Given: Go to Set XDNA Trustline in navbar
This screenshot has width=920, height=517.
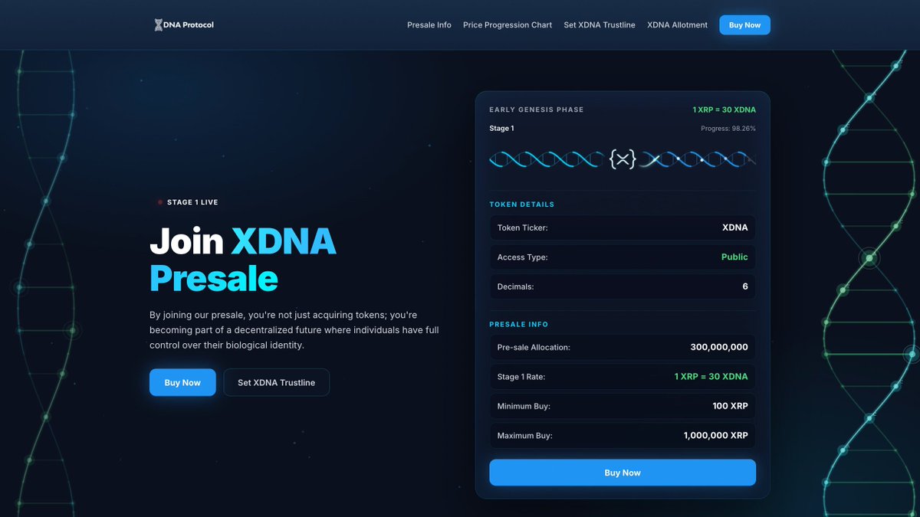Looking at the screenshot, I should [x=600, y=25].
